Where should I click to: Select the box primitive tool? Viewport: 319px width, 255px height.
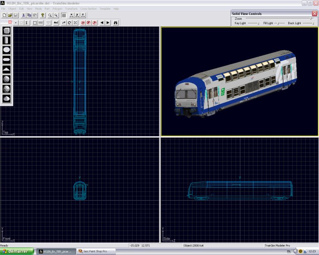pos(6,31)
